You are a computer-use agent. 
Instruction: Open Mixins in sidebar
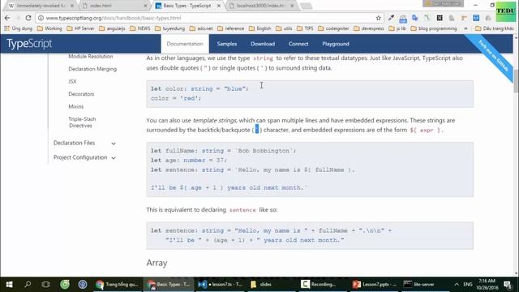tap(75, 106)
